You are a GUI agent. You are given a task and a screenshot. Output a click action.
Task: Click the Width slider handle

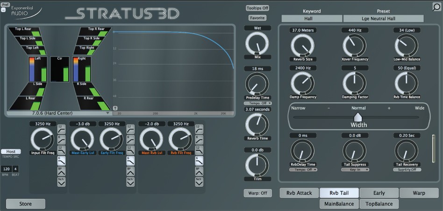[358, 117]
